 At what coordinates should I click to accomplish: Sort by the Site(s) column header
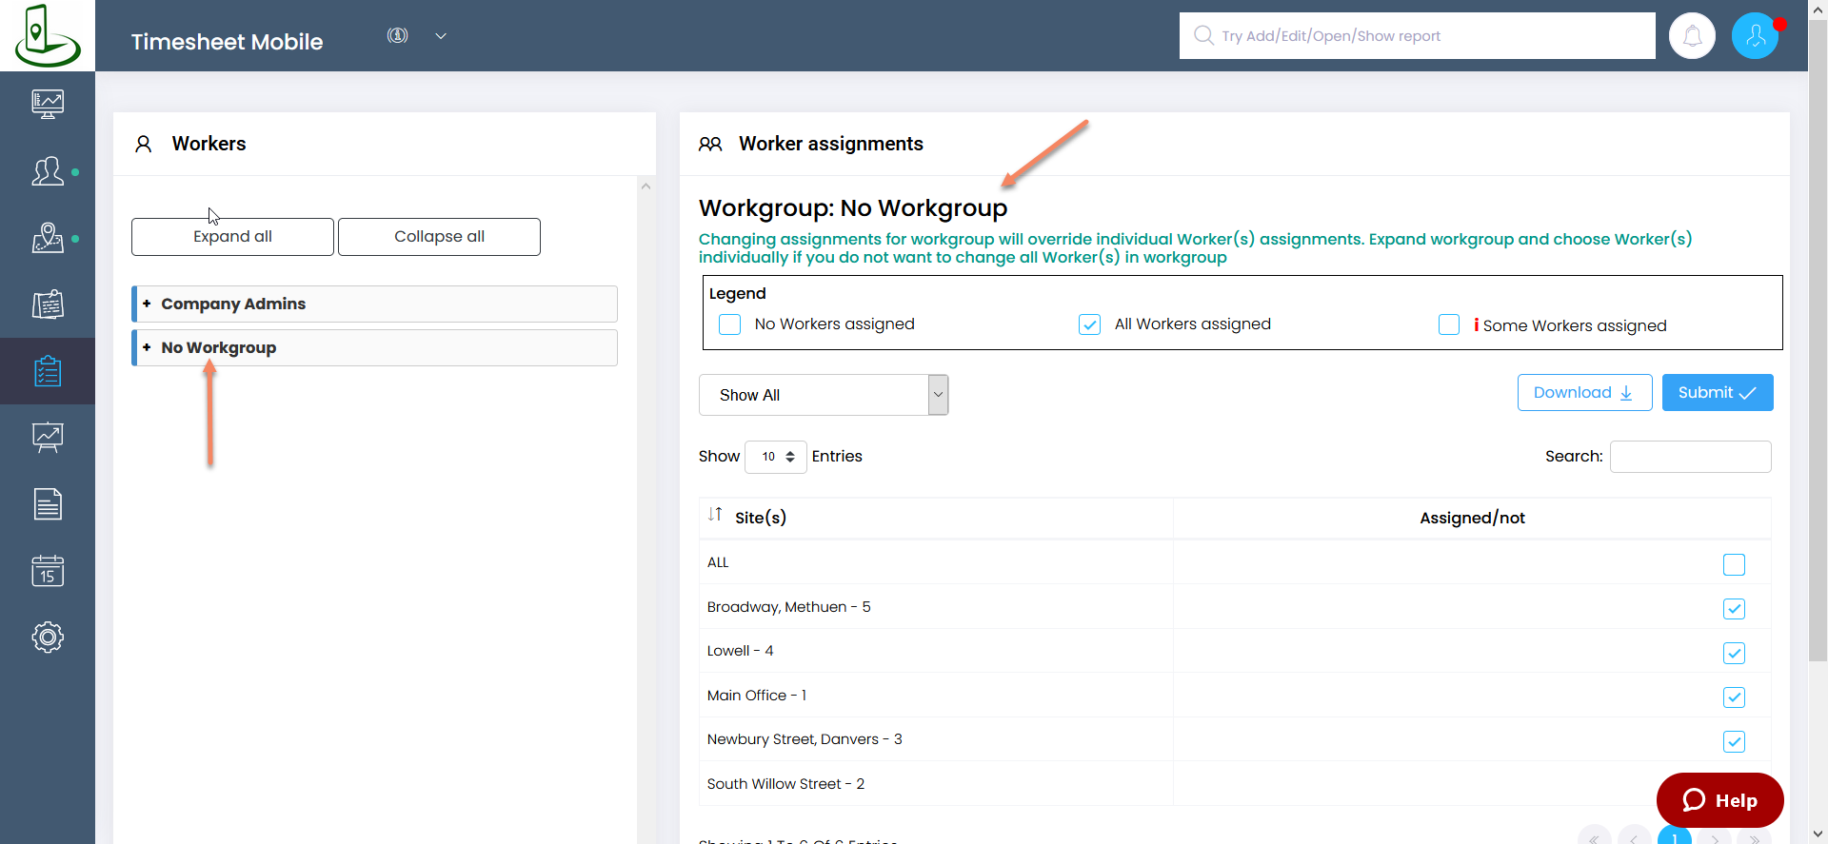coord(936,518)
